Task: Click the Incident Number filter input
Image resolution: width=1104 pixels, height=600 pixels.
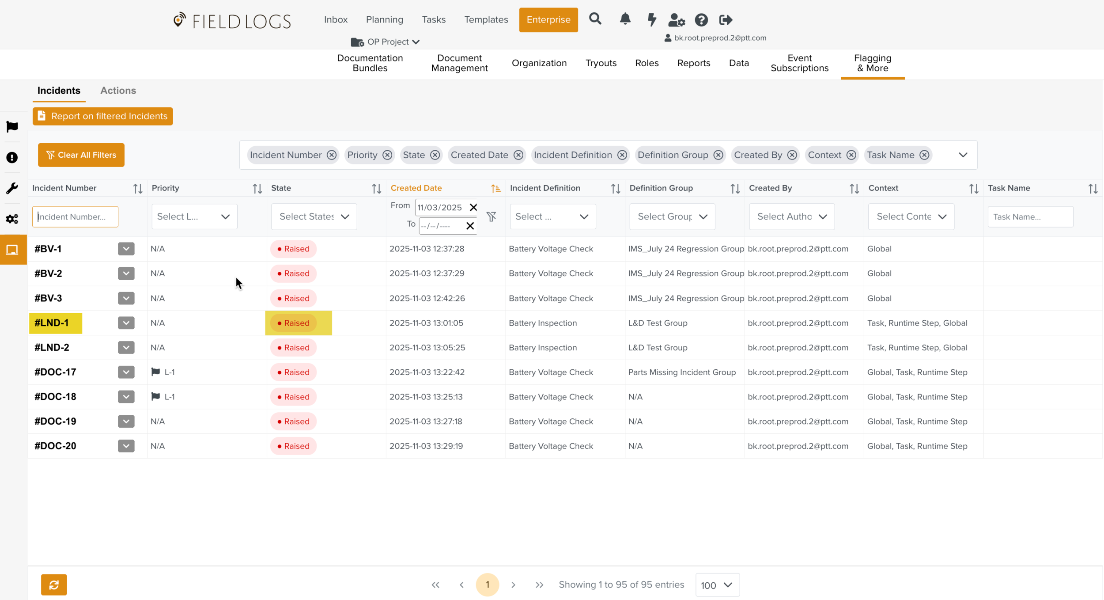Action: pyautogui.click(x=75, y=217)
